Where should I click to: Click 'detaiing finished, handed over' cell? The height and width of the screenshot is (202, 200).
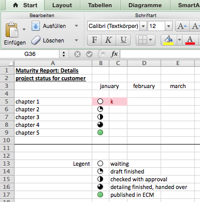coord(149,187)
